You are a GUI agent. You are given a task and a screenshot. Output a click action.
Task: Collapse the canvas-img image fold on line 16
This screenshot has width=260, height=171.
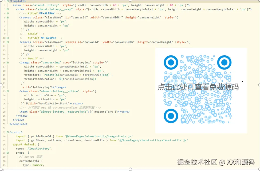tap(8, 63)
